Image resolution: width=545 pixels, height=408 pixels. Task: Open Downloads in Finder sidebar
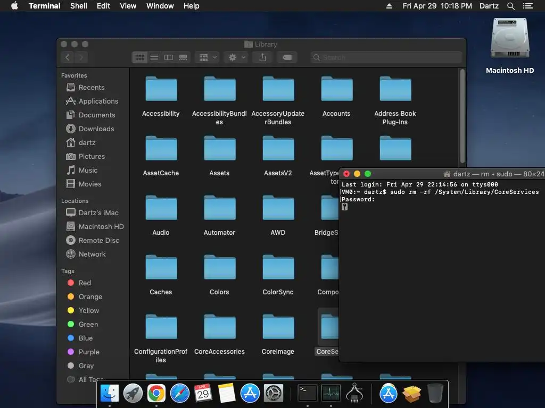90,129
